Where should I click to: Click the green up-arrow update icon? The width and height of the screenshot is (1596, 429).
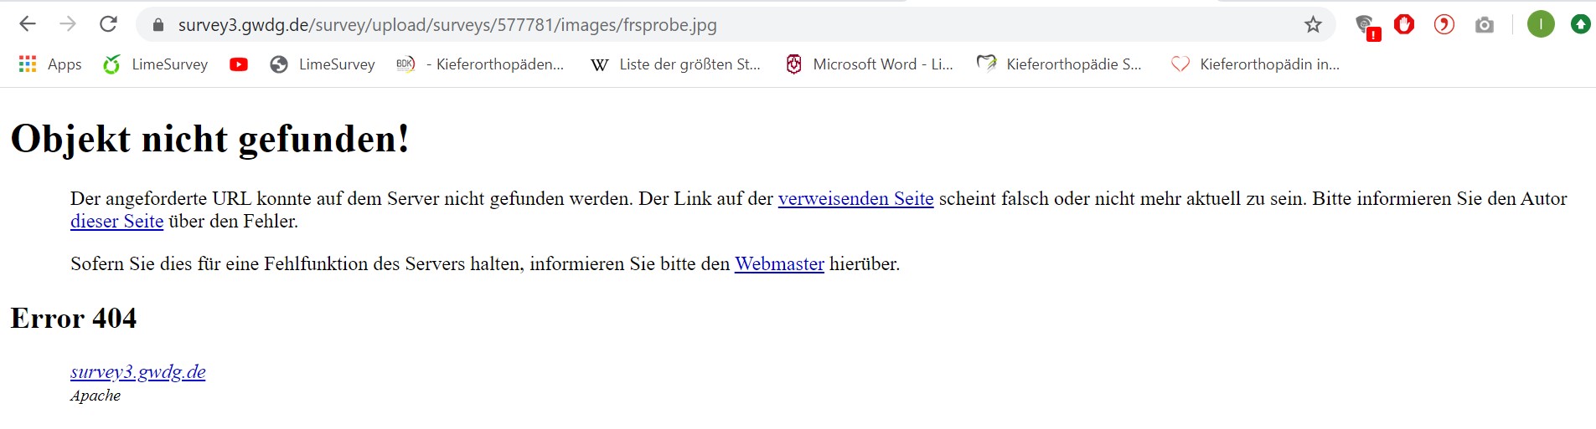tap(1580, 24)
